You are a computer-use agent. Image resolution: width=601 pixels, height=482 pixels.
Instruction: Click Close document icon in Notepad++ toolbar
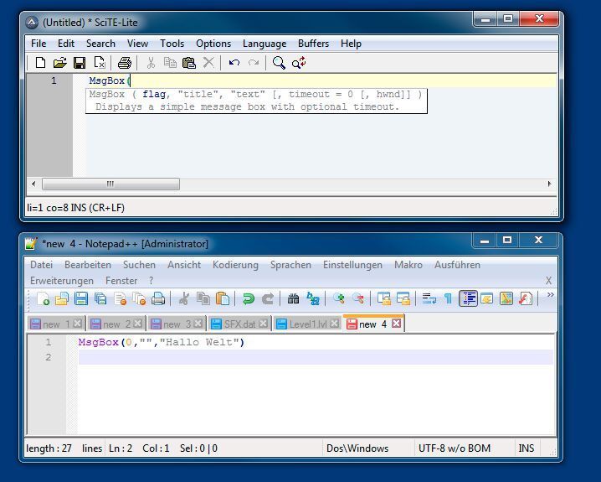pos(121,298)
